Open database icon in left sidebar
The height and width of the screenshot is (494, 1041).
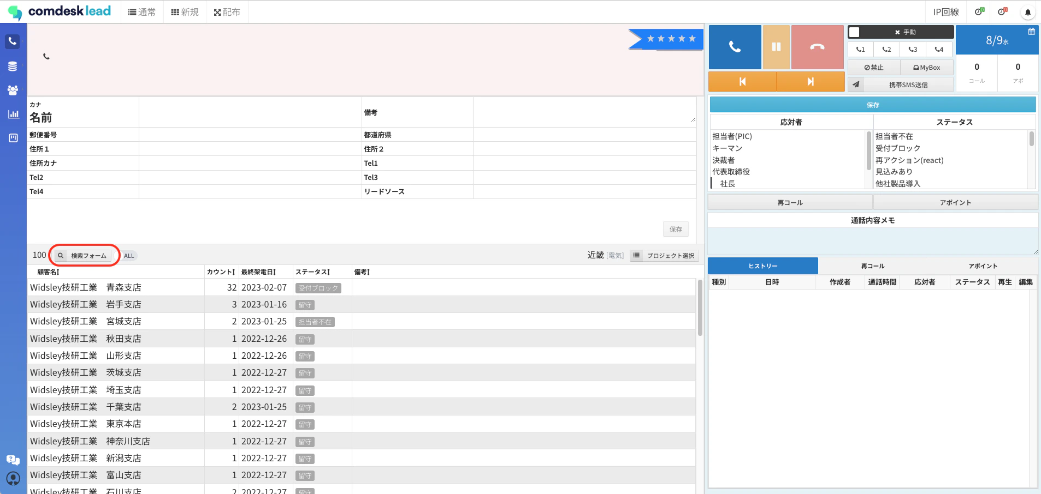pyautogui.click(x=13, y=67)
